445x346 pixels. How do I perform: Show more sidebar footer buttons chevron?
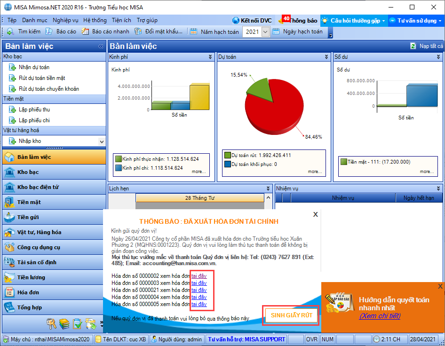102,323
